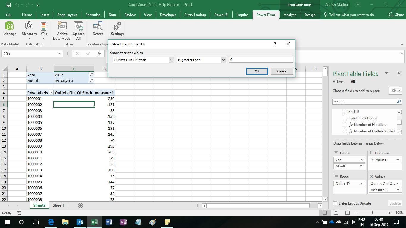Open Paint from taskbar

coord(152,222)
